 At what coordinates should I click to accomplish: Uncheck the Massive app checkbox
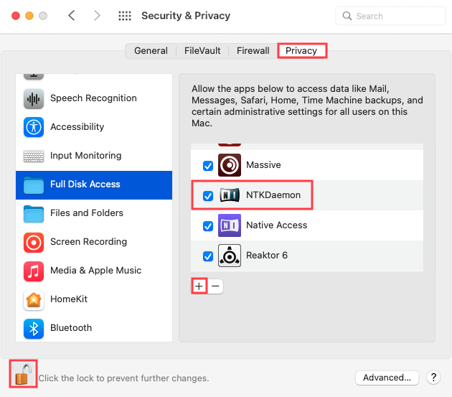(x=208, y=165)
